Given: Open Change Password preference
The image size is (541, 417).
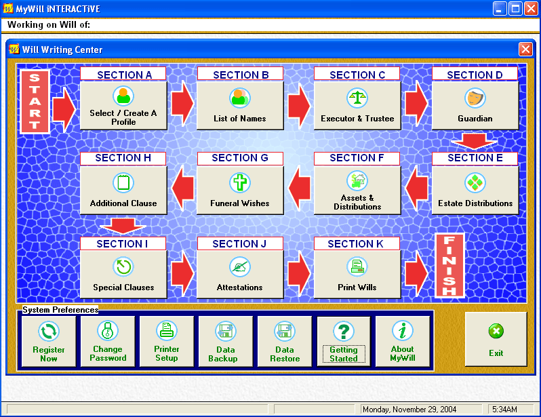Looking at the screenshot, I should click(x=108, y=342).
